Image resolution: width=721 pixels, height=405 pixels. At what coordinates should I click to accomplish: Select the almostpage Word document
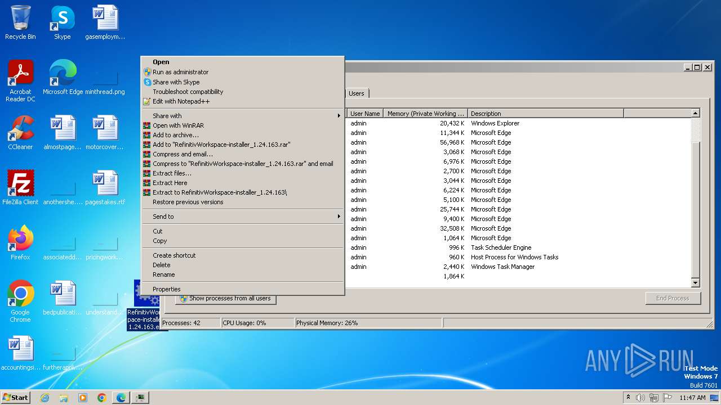[62, 133]
